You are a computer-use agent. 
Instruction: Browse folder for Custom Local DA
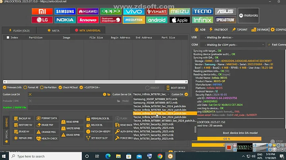(x=109, y=94)
